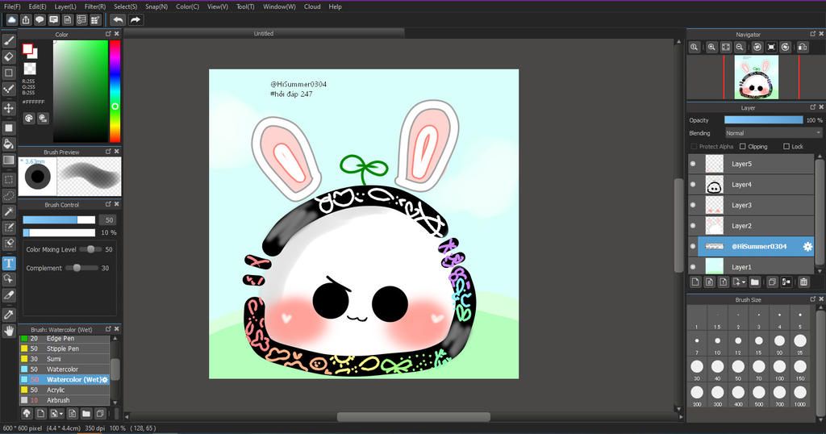Image resolution: width=826 pixels, height=434 pixels.
Task: Click the Undo arrow in the toolbar
Action: coord(118,20)
